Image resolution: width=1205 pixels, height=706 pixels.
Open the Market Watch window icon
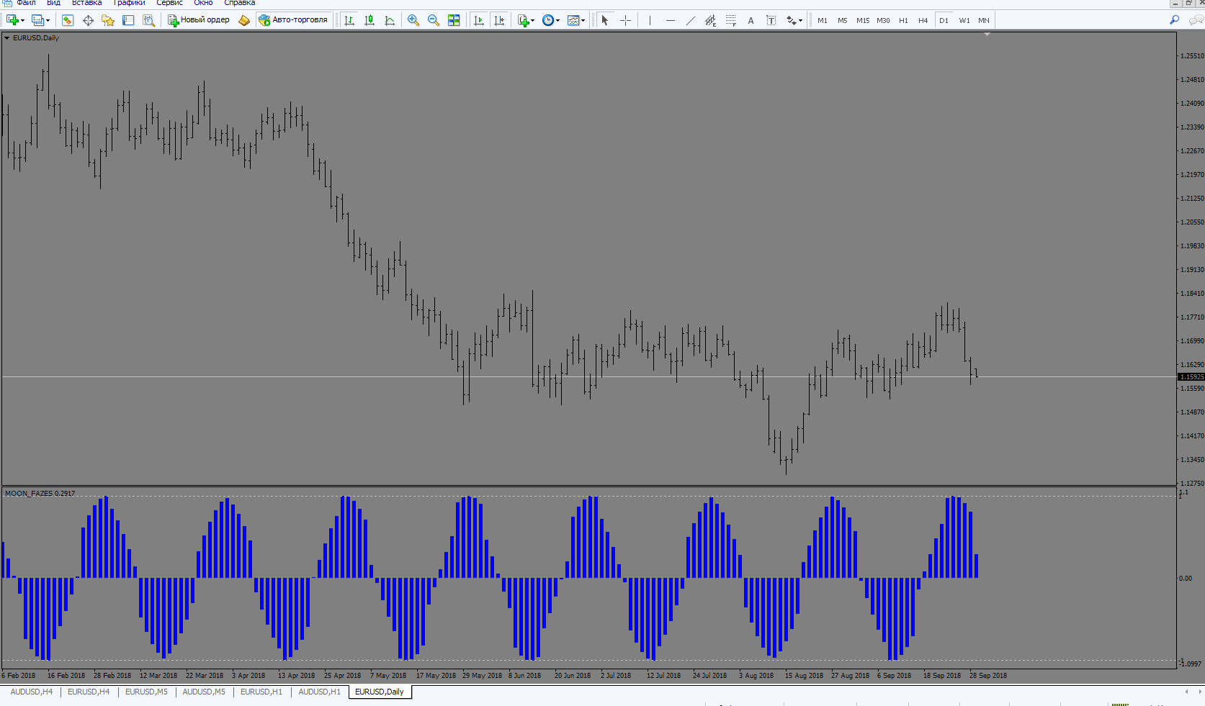[67, 20]
